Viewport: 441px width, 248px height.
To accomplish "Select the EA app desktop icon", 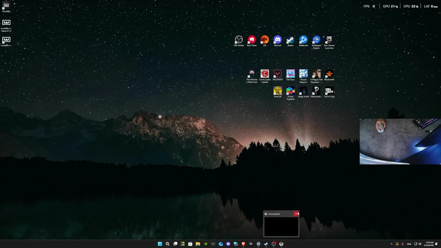I will [x=265, y=41].
